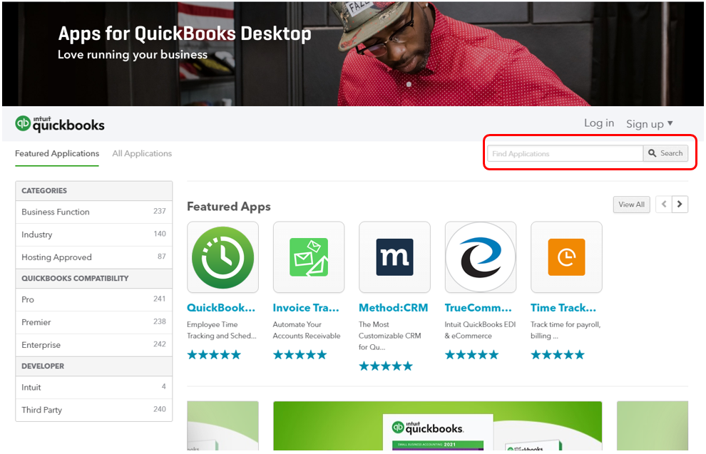
Task: Select the Industry category
Action: click(x=93, y=234)
